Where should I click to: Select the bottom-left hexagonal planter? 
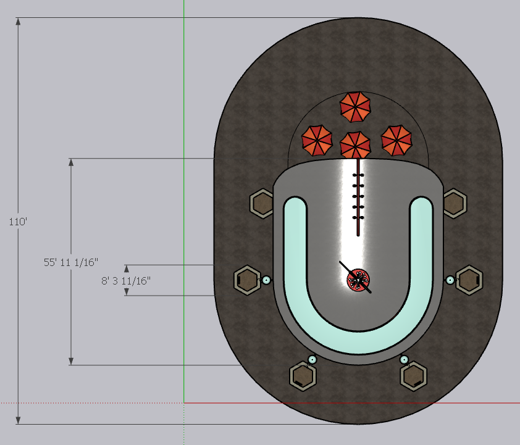[x=303, y=376]
